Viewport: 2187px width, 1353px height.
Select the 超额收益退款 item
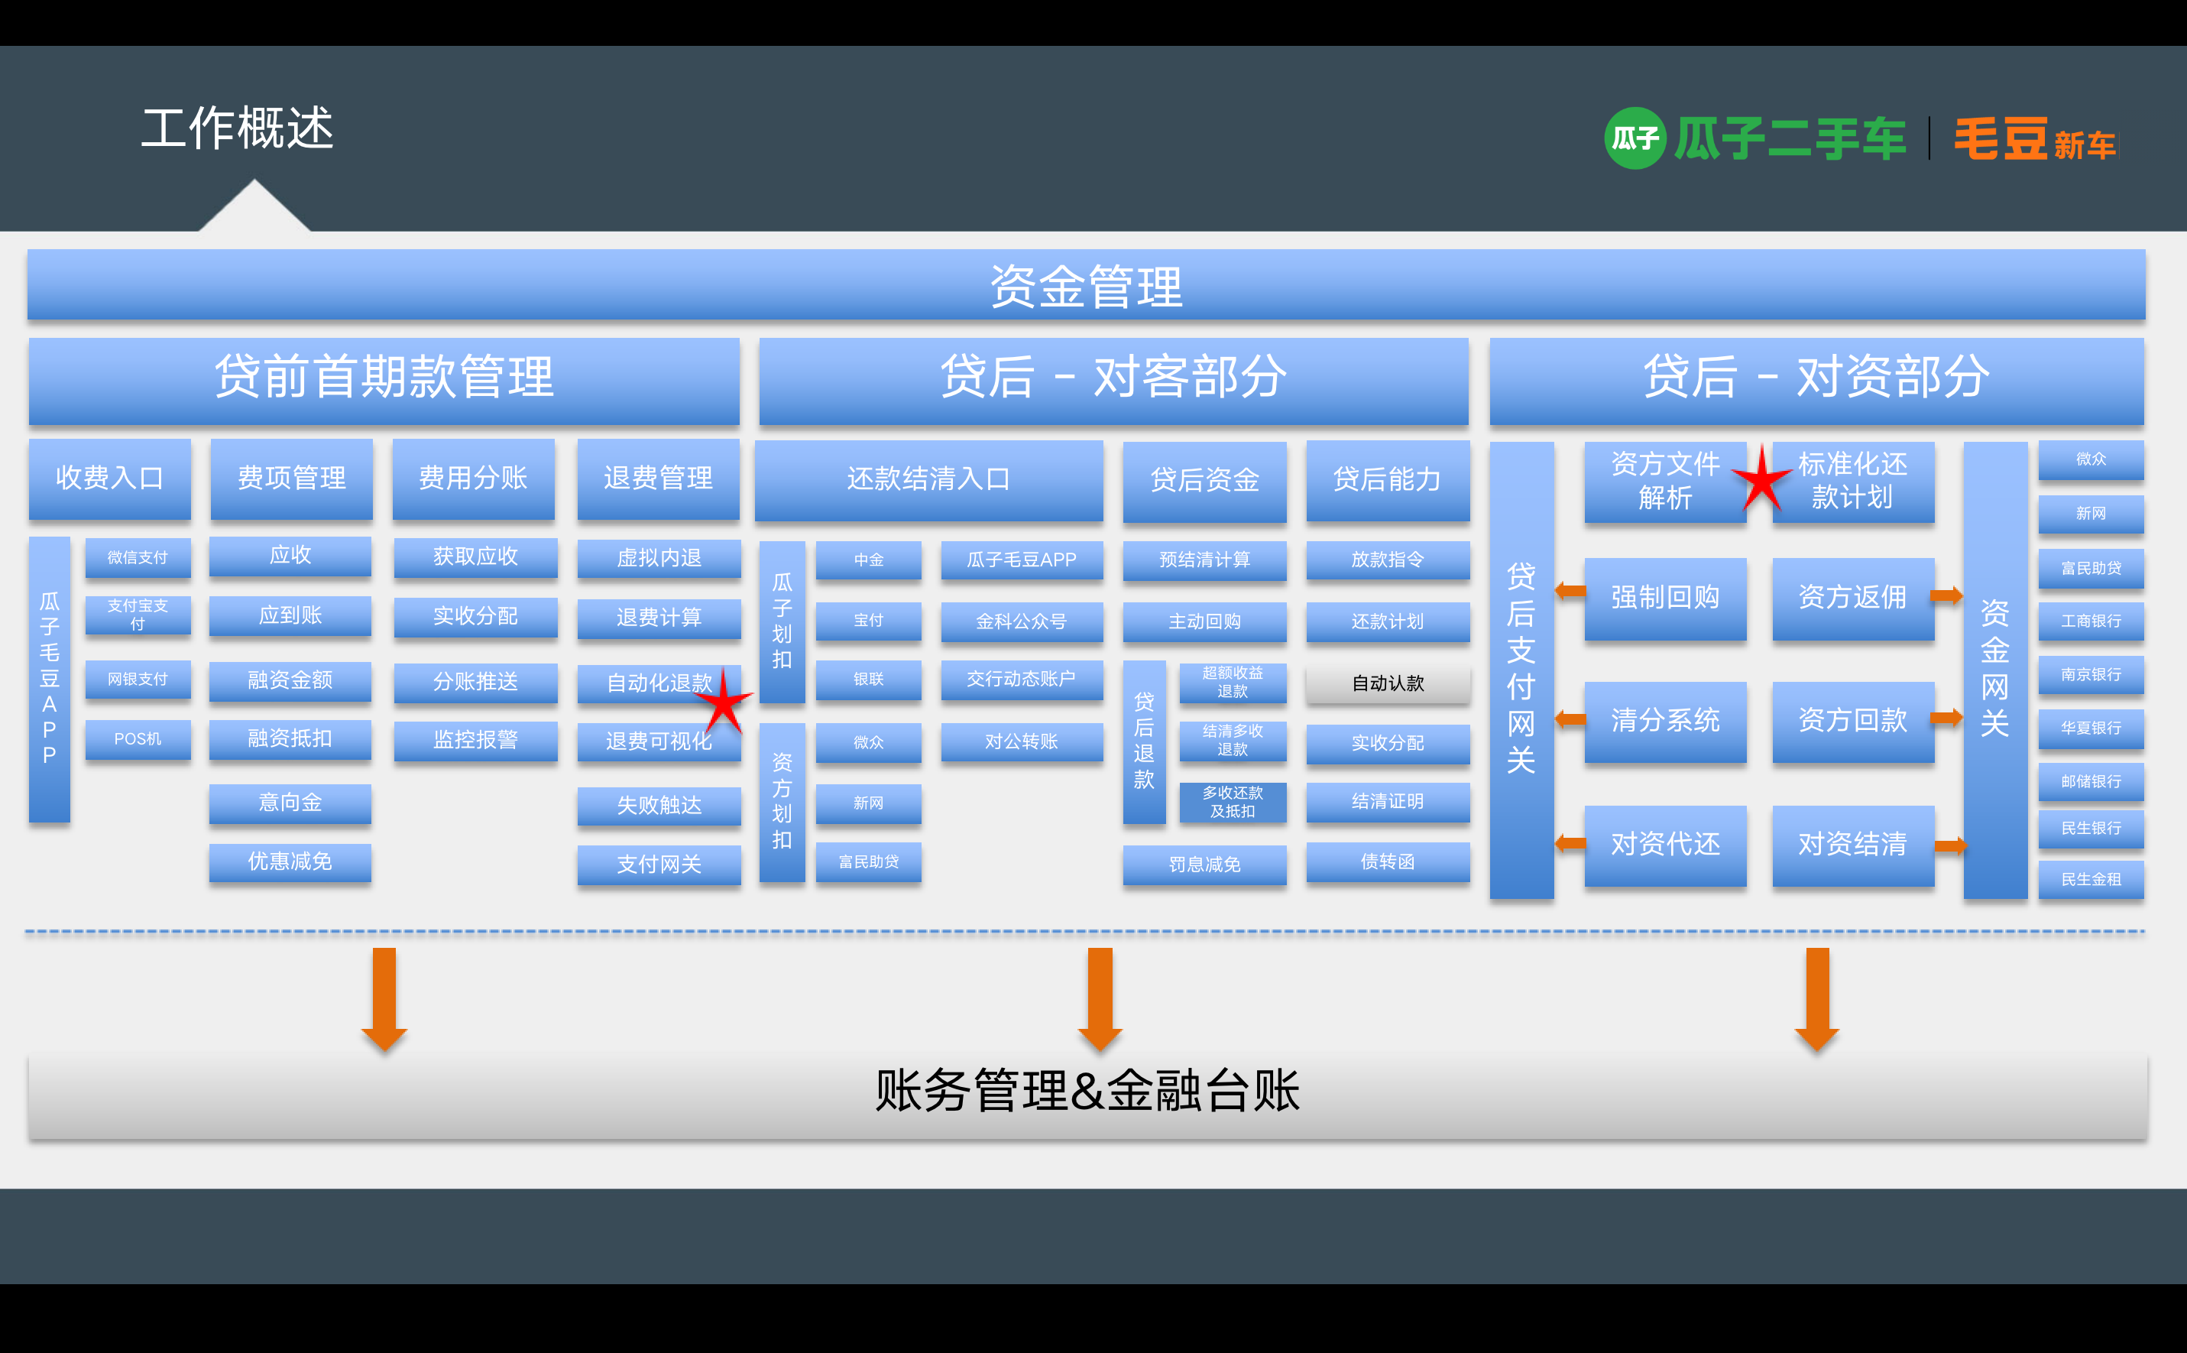tap(1233, 682)
